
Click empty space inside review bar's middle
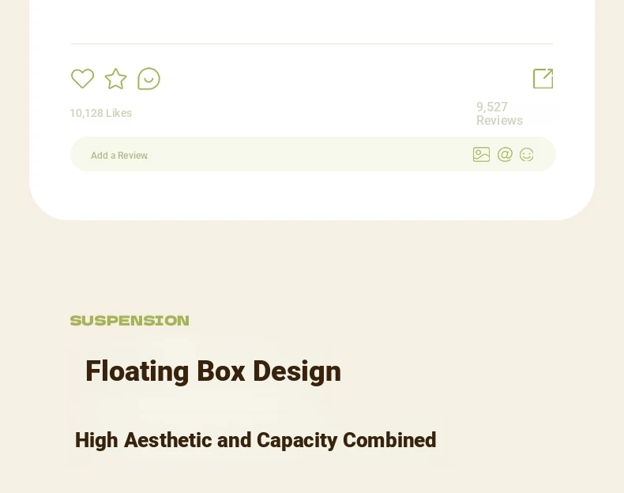pos(310,154)
